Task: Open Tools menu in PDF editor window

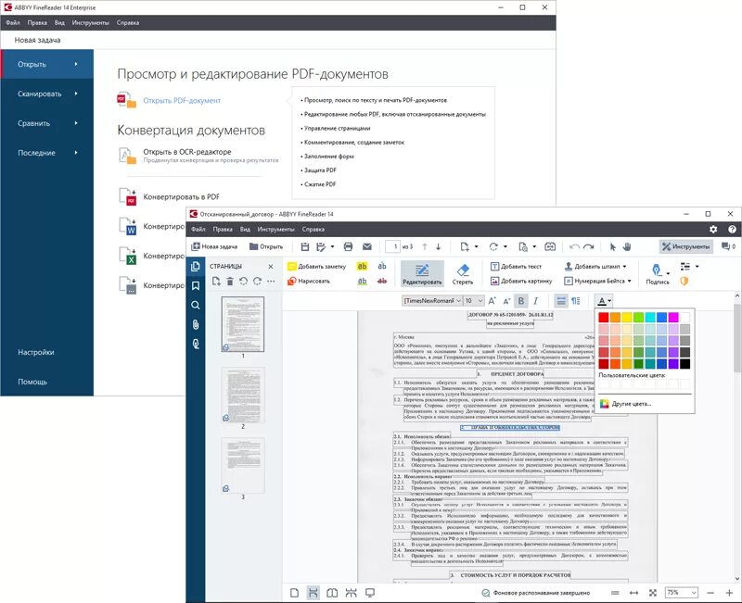Action: click(275, 229)
